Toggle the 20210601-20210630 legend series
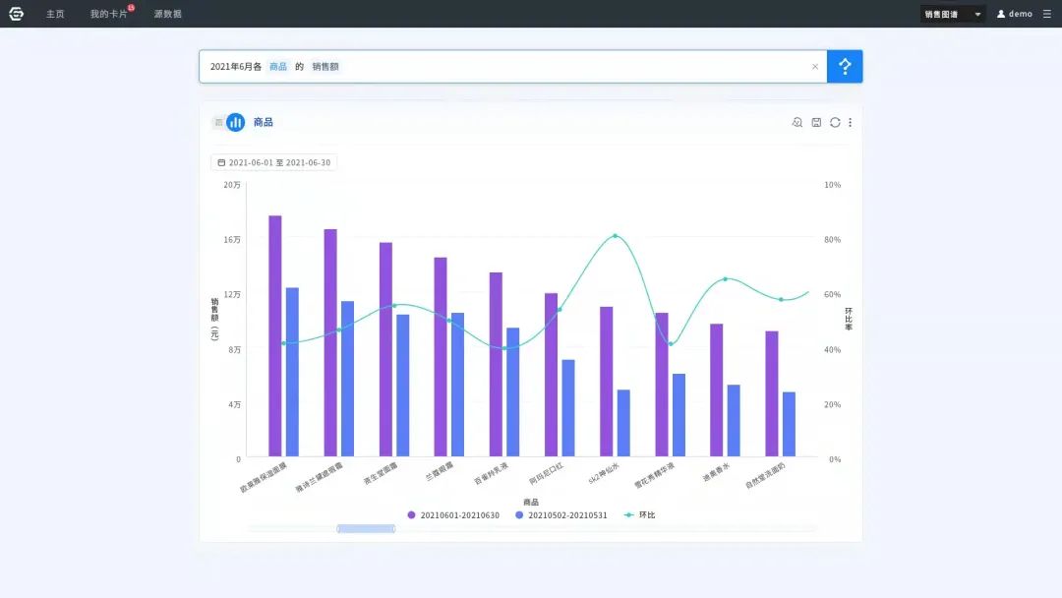The image size is (1062, 598). coord(452,515)
